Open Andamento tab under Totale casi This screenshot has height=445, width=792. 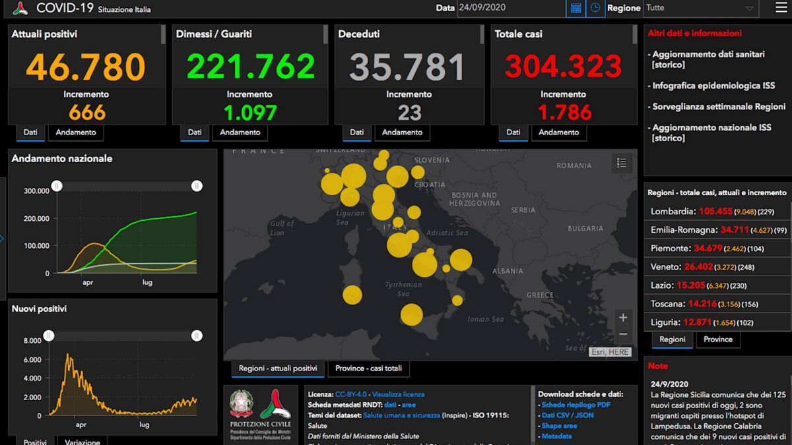[x=559, y=133]
